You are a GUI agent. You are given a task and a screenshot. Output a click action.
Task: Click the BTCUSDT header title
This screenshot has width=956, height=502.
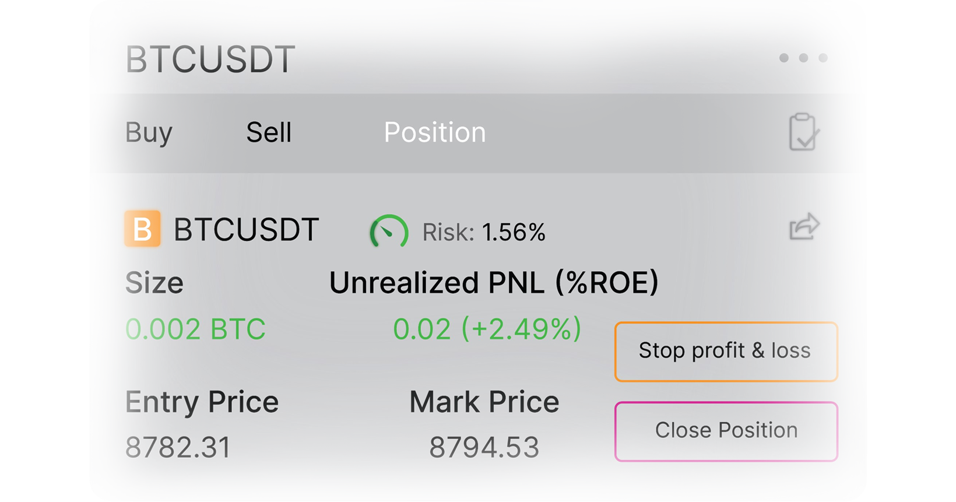tap(210, 59)
